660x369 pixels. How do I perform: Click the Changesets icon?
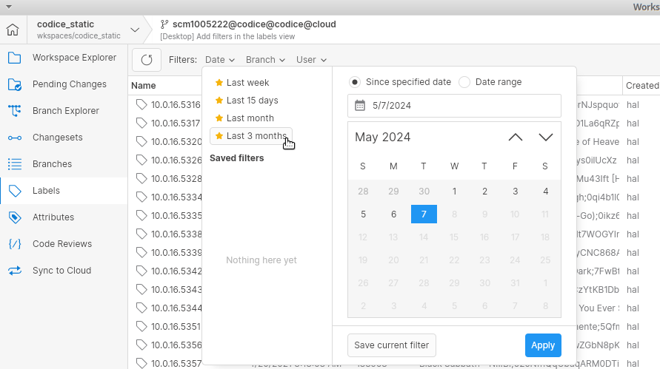coord(15,138)
